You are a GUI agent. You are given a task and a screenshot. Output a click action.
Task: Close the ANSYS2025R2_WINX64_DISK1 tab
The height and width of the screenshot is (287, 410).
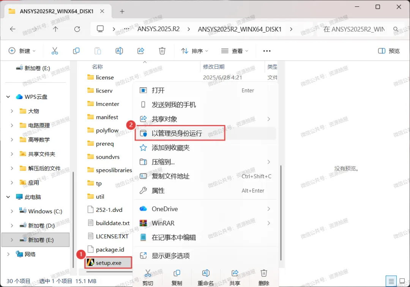tap(102, 11)
